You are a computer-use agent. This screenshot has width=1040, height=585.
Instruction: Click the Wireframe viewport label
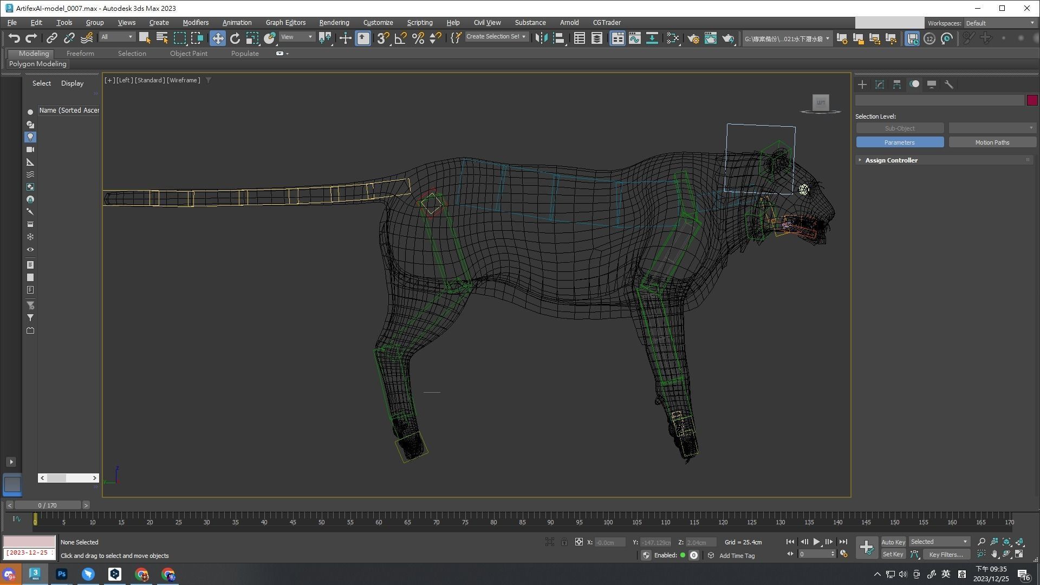pos(184,80)
